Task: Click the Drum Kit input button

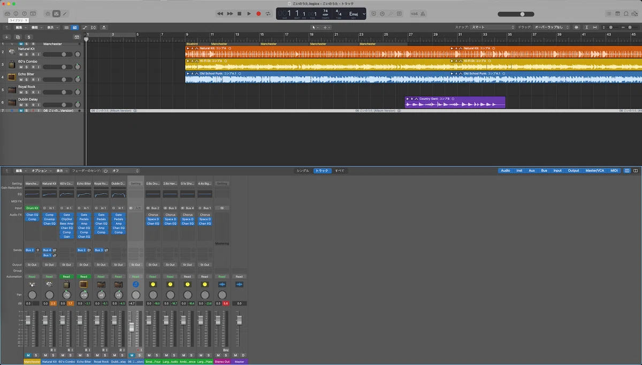Action: click(x=32, y=208)
